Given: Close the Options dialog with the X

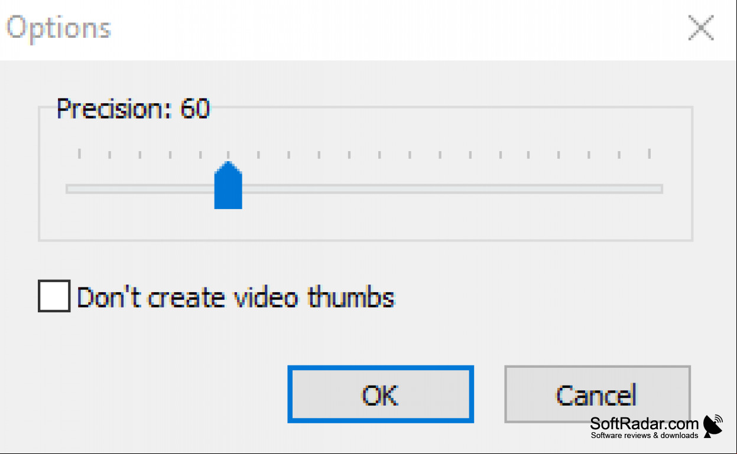Looking at the screenshot, I should click(x=702, y=28).
